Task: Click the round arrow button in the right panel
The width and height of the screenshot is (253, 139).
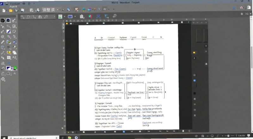Action: (206, 46)
